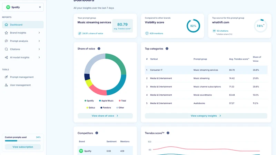The width and height of the screenshot is (276, 155).
Task: Expand the Citations chevron
Action: (39, 49)
